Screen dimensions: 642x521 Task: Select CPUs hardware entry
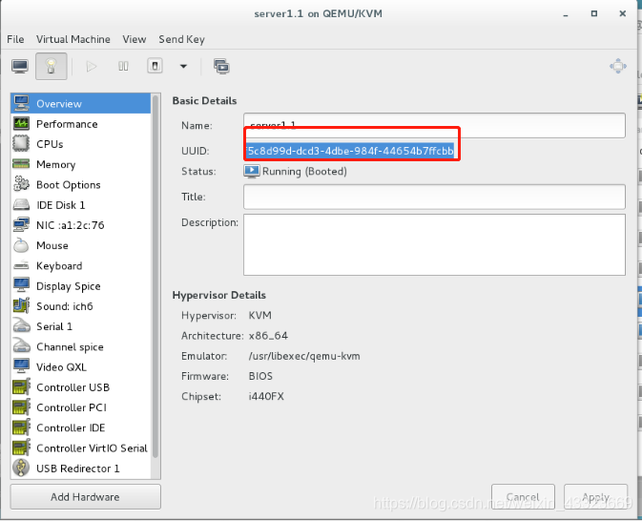(81, 144)
